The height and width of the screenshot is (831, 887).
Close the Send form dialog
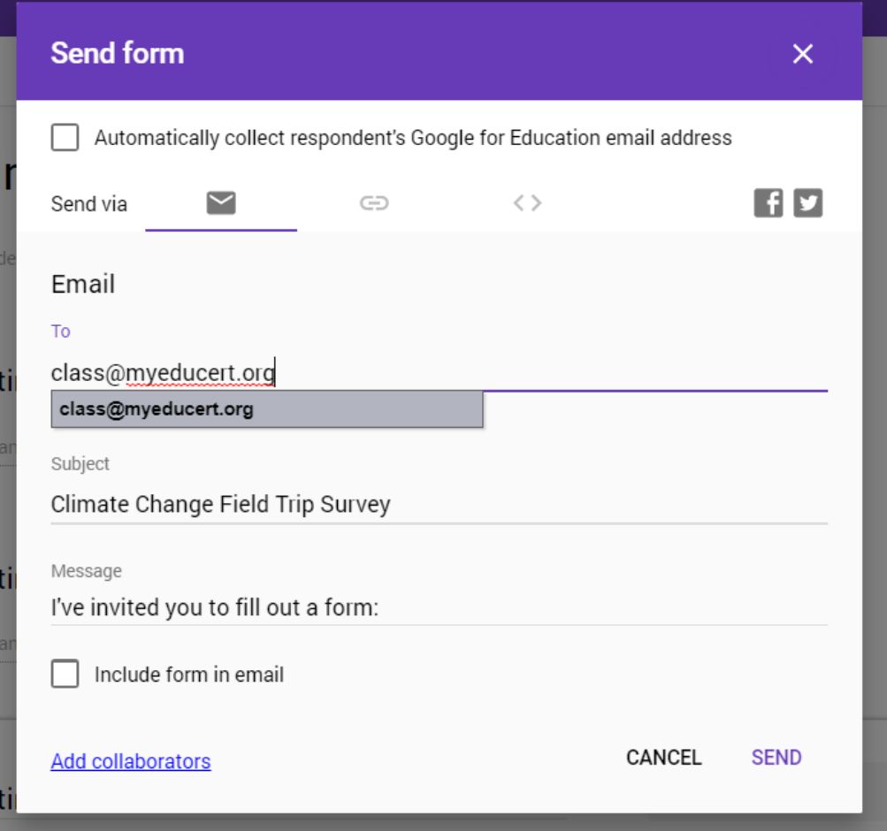click(803, 54)
